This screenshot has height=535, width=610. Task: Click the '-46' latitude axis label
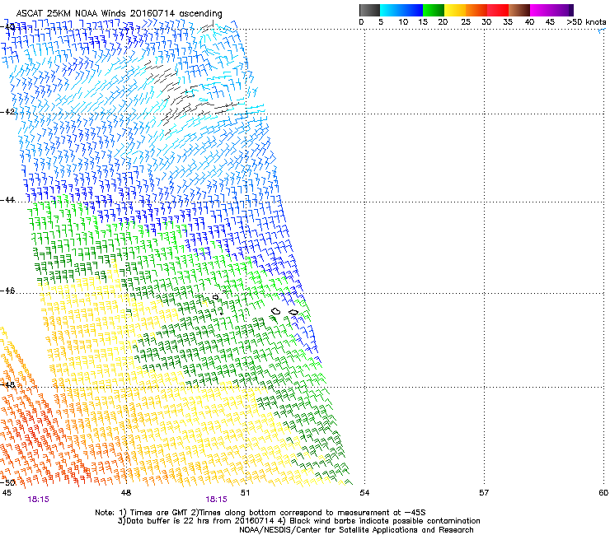coord(7,291)
